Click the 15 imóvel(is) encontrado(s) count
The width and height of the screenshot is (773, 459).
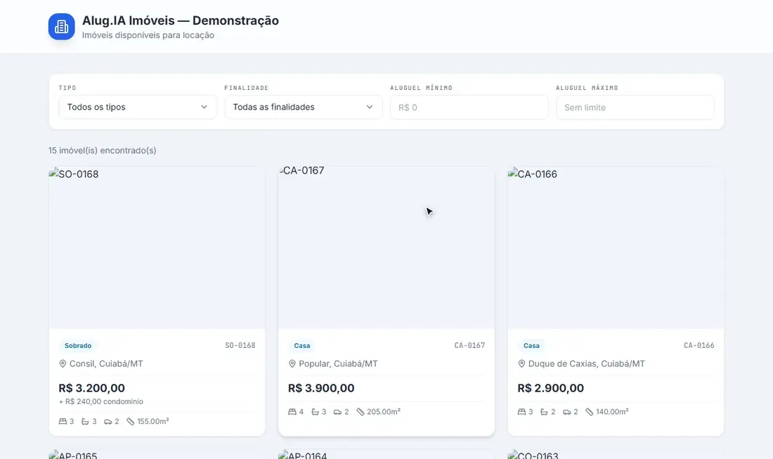click(x=102, y=150)
